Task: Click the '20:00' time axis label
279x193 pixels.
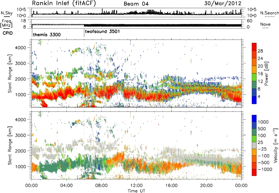Action: point(206,186)
